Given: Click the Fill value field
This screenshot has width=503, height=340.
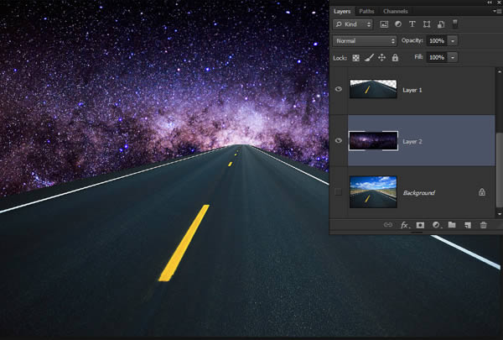Looking at the screenshot, I should [437, 58].
